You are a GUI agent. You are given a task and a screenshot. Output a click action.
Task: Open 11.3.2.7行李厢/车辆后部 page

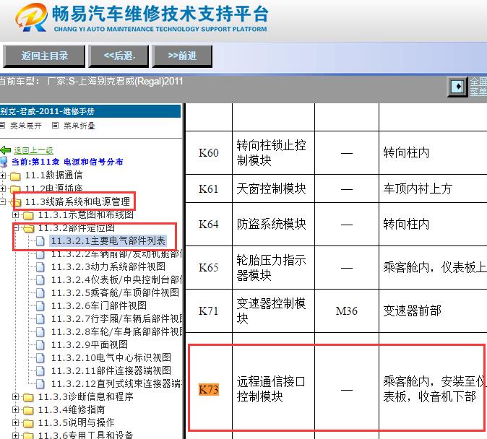[x=117, y=318]
